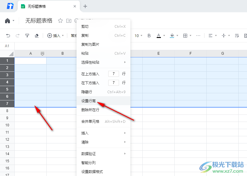Select row 12 header
This screenshot has height=176, width=247.
click(7, 140)
